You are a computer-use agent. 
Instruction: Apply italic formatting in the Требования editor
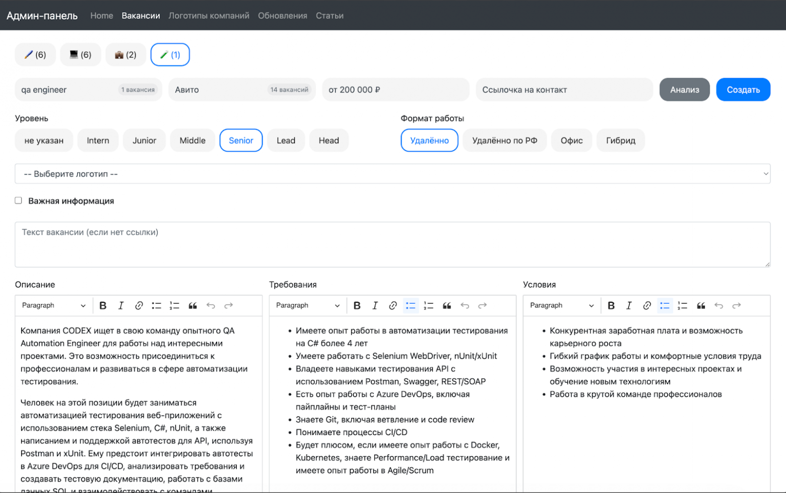(x=375, y=305)
